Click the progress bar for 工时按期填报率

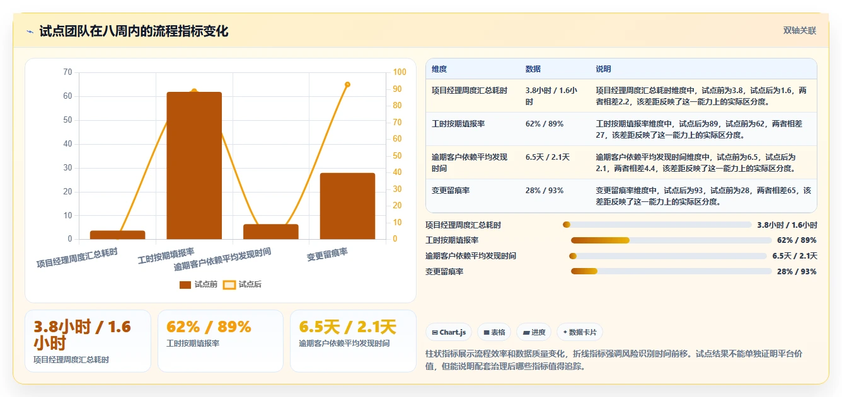click(671, 240)
